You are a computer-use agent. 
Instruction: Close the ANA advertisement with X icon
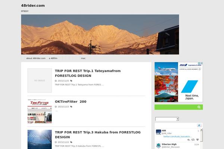pyautogui.click(x=202, y=63)
